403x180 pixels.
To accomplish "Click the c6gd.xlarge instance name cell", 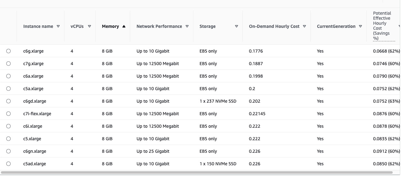I will tap(35, 101).
